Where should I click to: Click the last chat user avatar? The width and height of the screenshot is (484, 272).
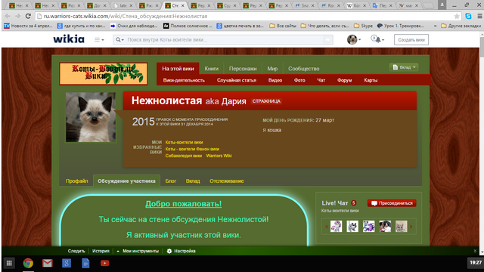coord(402,227)
